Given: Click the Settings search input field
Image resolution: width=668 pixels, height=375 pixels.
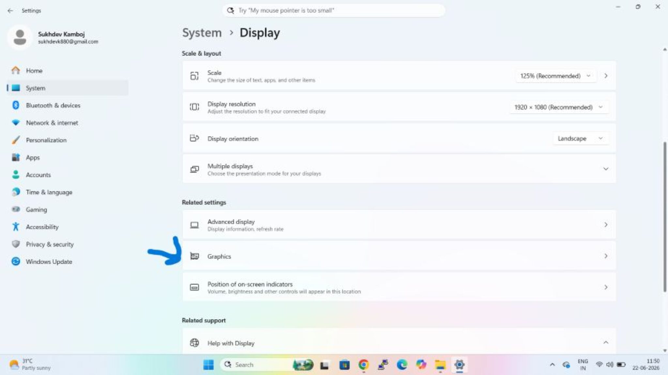Looking at the screenshot, I should click(333, 10).
